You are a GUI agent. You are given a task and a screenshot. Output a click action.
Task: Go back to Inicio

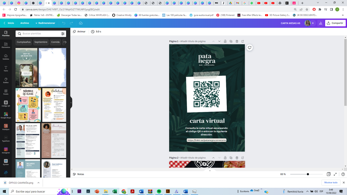tap(9, 23)
